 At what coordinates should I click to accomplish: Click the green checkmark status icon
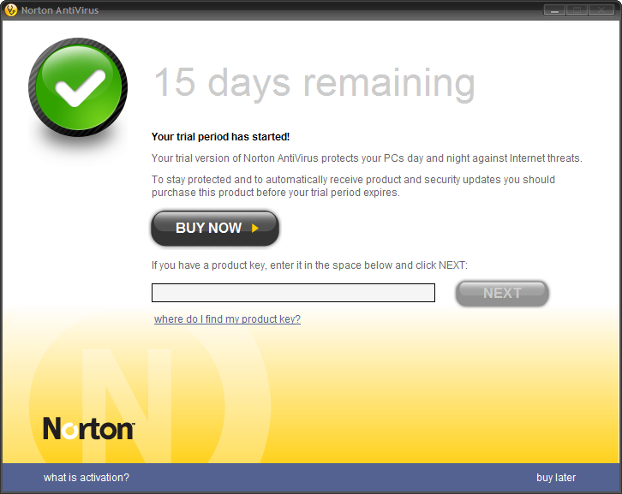click(78, 87)
